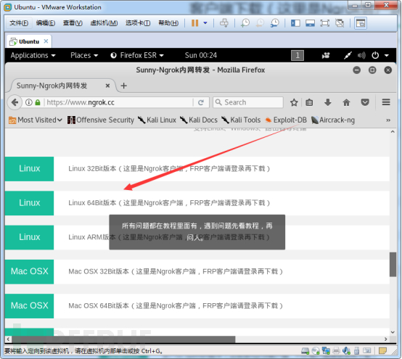
Task: Open the Exploit-DB bookmark
Action: 286,120
